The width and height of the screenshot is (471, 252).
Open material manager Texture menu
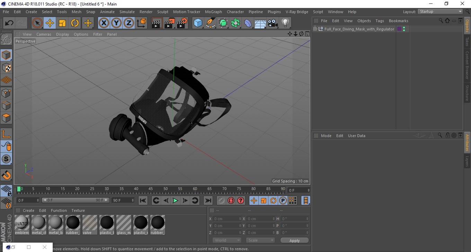[x=78, y=210]
